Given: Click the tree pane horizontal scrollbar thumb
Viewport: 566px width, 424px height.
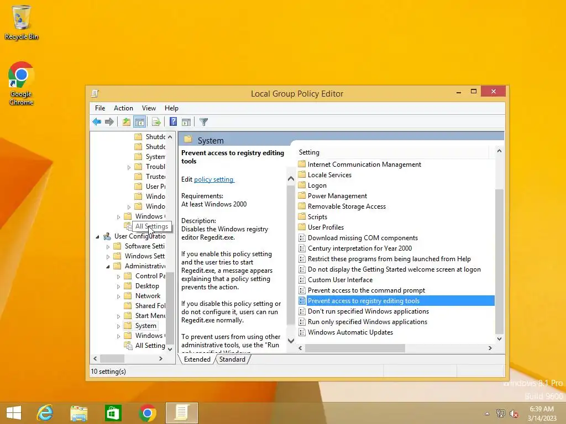Looking at the screenshot, I should pos(112,358).
